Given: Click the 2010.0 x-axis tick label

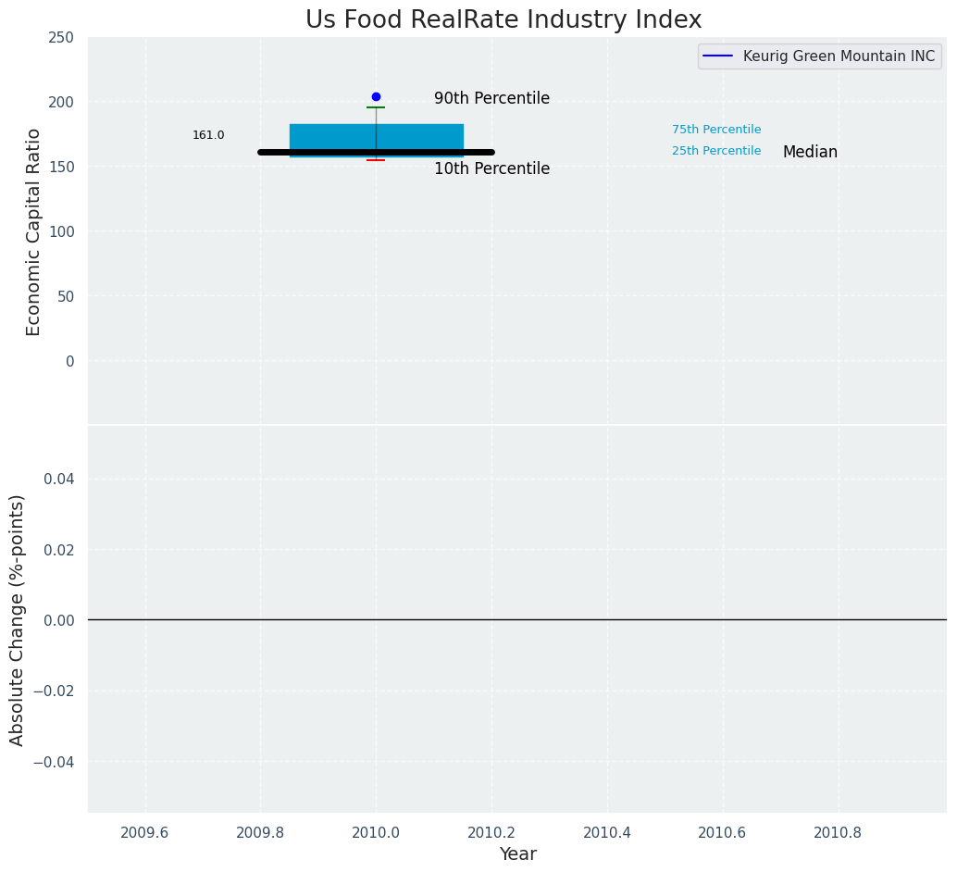Looking at the screenshot, I should pyautogui.click(x=376, y=832).
